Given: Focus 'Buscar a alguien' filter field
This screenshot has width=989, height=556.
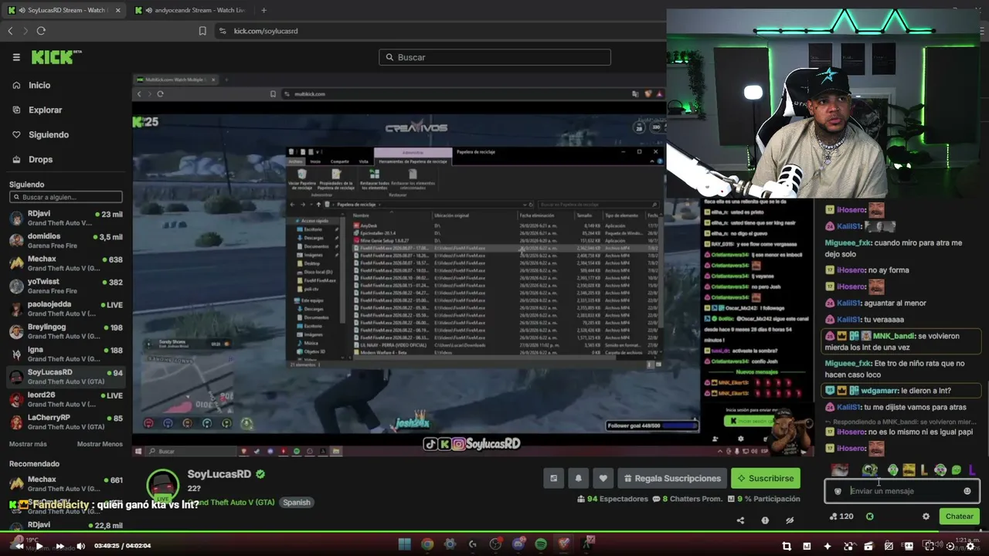Looking at the screenshot, I should point(66,197).
